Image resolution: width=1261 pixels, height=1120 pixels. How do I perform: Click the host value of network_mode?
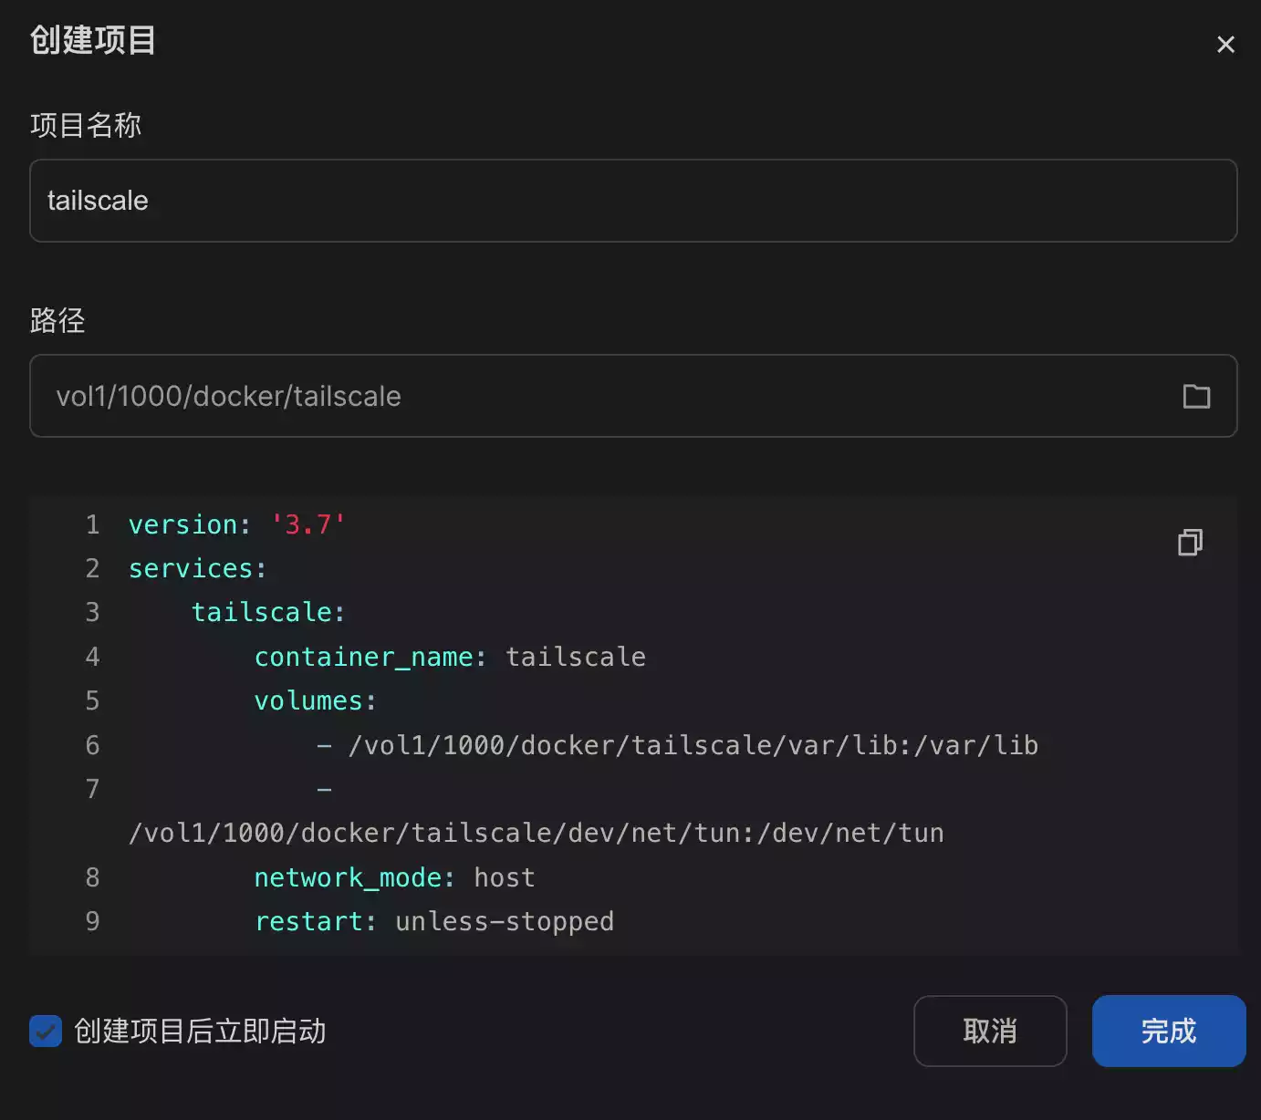coord(504,877)
